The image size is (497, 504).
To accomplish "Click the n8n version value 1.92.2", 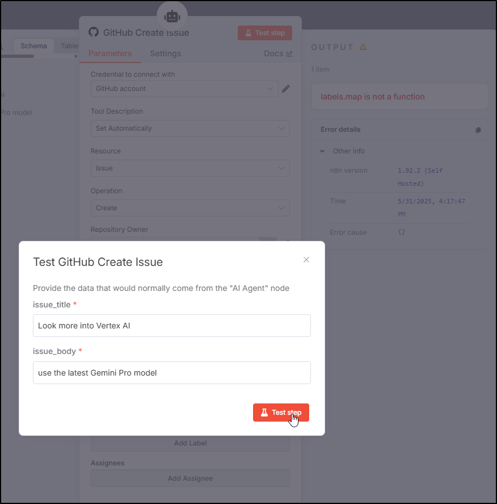I will (420, 177).
